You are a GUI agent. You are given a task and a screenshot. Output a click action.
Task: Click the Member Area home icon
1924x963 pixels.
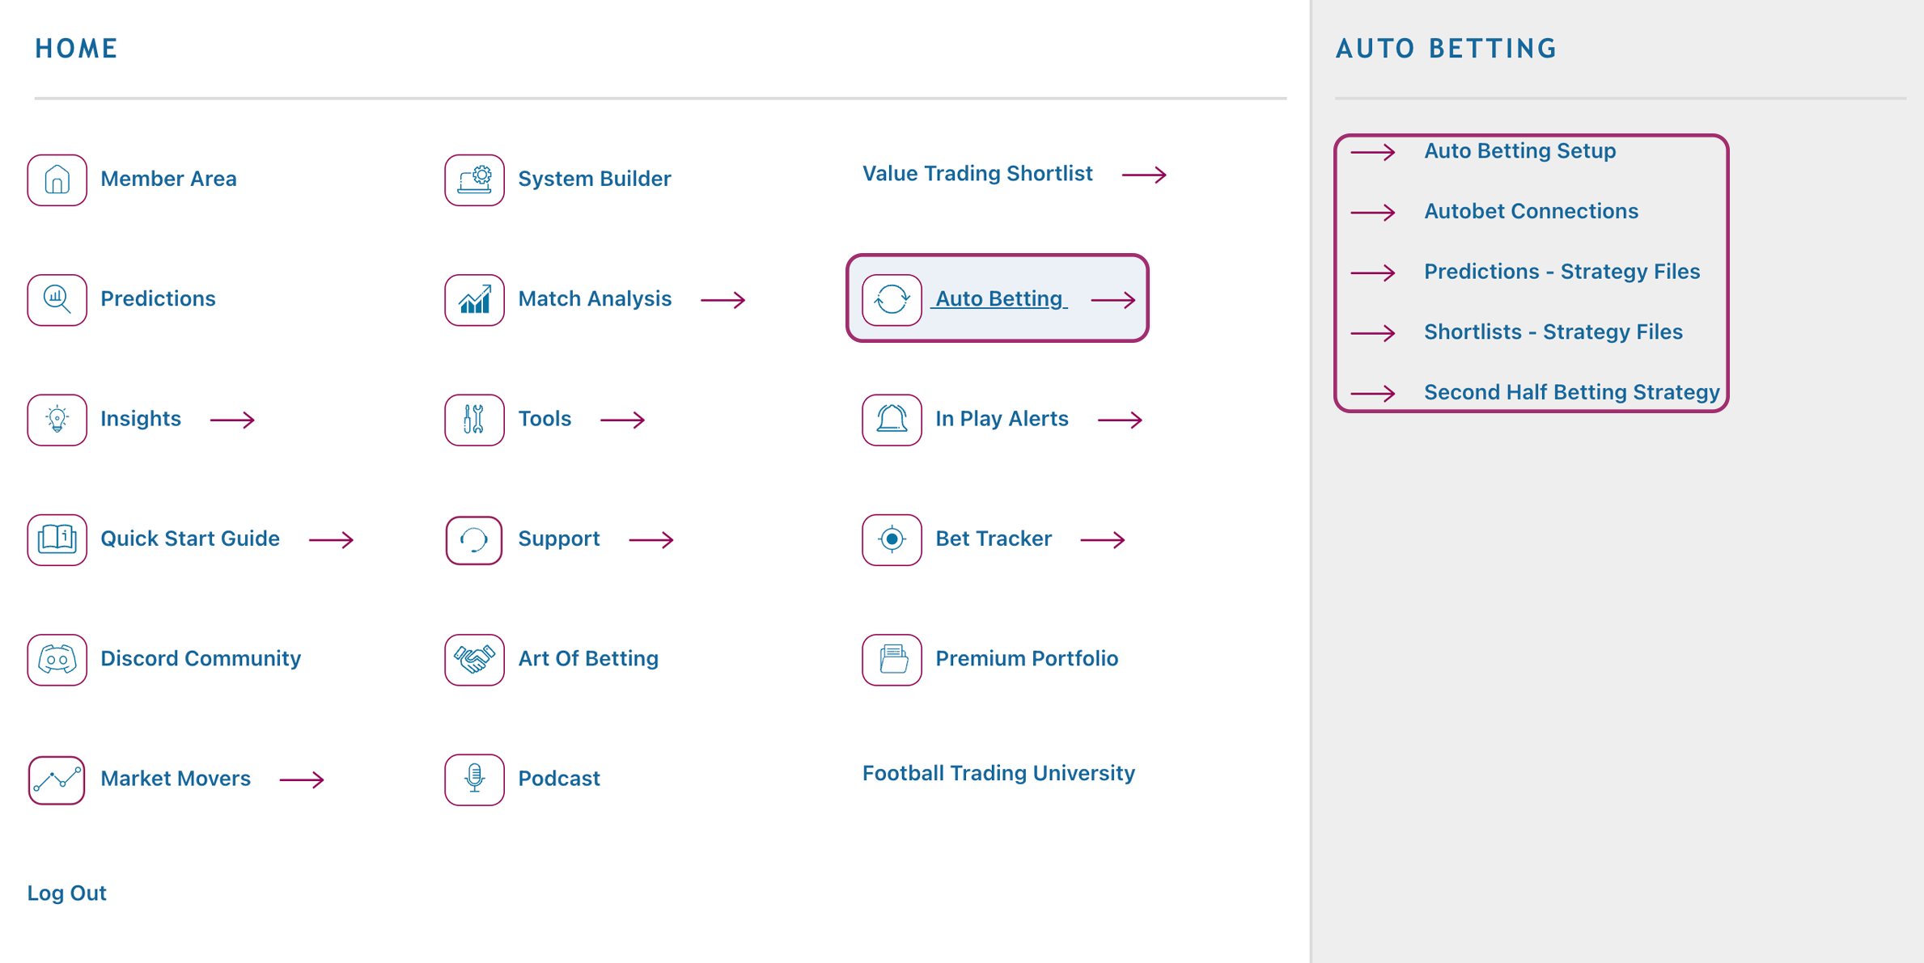click(x=57, y=178)
